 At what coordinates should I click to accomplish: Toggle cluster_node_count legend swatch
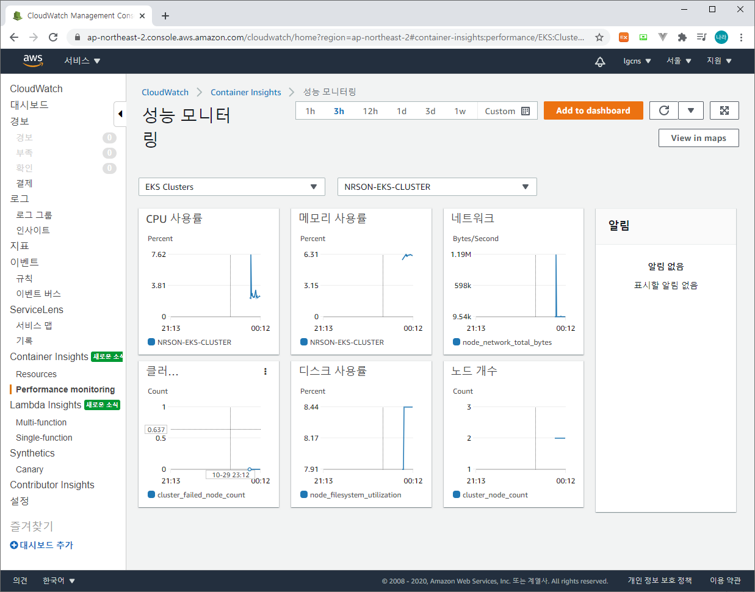457,494
